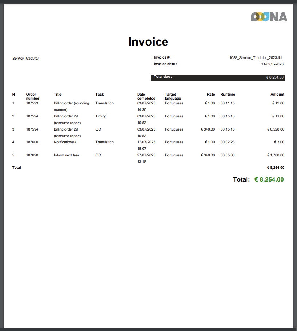The image size is (297, 331).
Task: Click the OONA logo in the header
Action: point(269,17)
